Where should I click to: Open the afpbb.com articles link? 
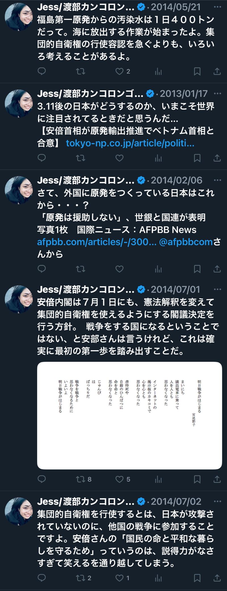tap(97, 242)
